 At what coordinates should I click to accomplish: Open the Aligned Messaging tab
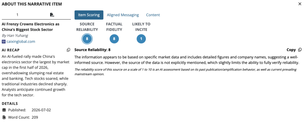click(123, 15)
